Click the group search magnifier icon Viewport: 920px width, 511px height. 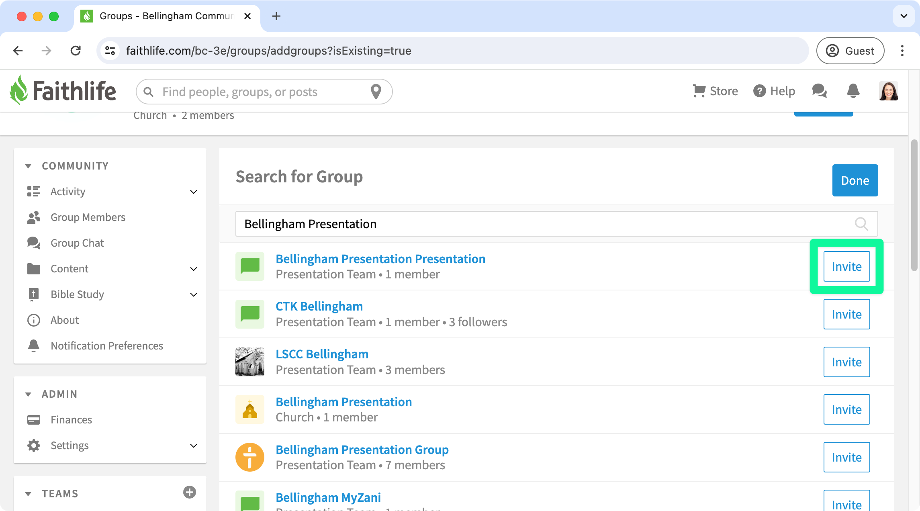tap(861, 224)
